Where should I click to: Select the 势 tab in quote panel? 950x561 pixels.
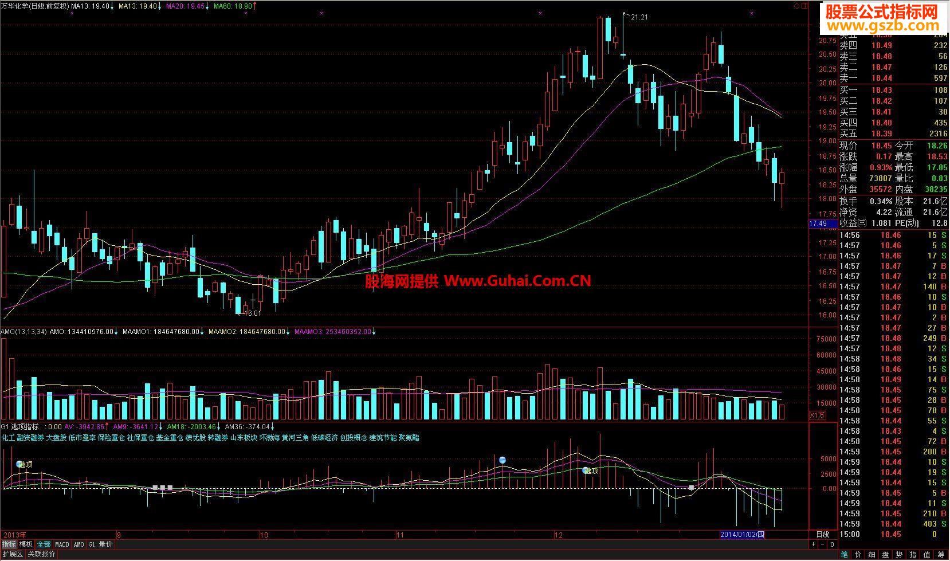click(900, 555)
